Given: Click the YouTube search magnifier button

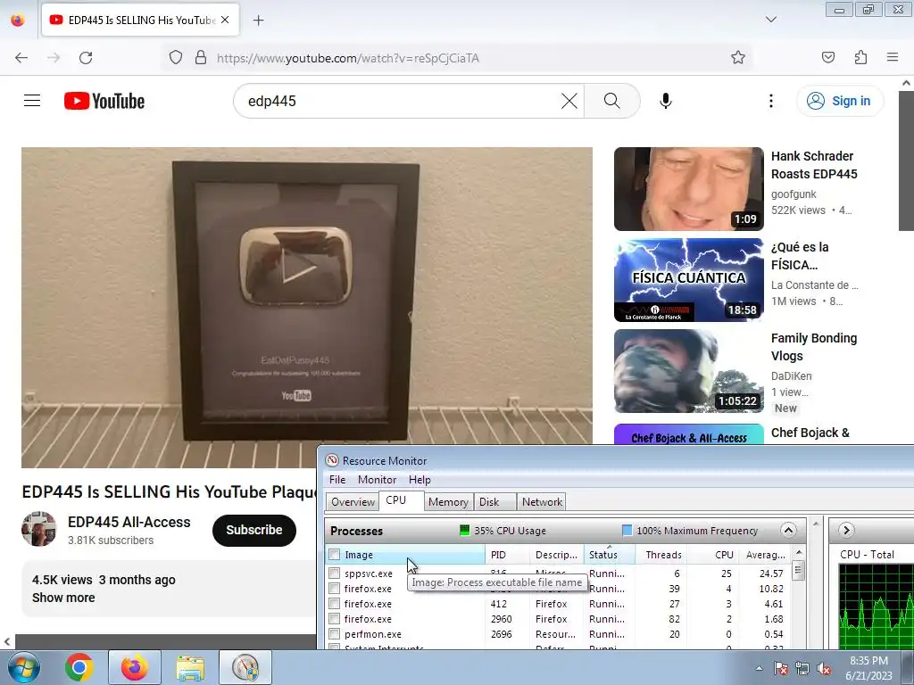Looking at the screenshot, I should pos(611,101).
